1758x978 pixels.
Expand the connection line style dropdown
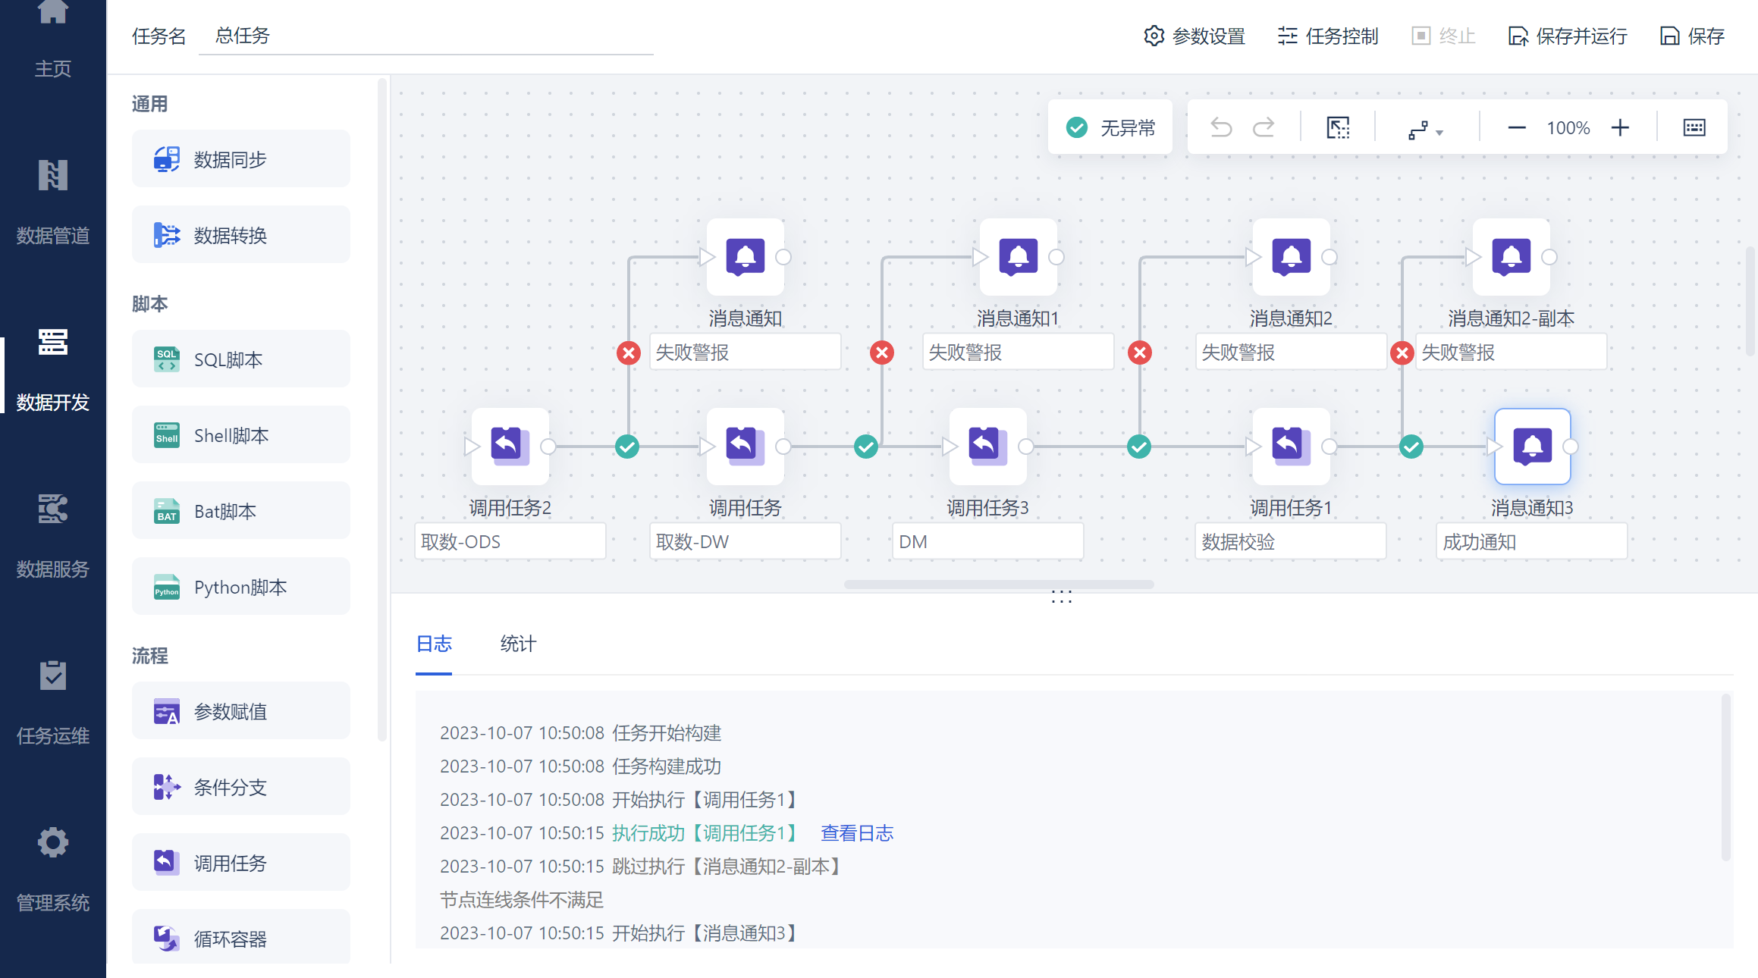tap(1425, 130)
